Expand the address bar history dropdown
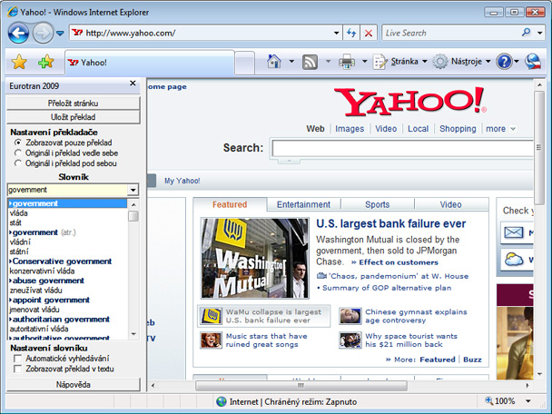552x414 pixels. coord(337,33)
